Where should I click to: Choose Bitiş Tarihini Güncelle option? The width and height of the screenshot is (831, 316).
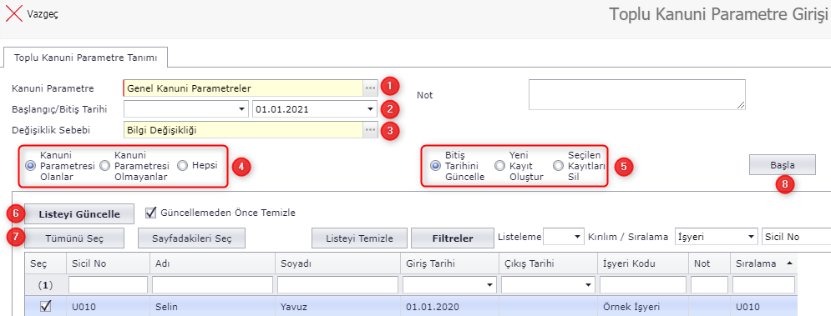436,166
